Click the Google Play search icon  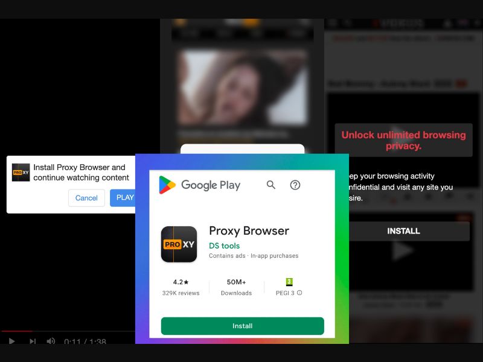tap(270, 185)
